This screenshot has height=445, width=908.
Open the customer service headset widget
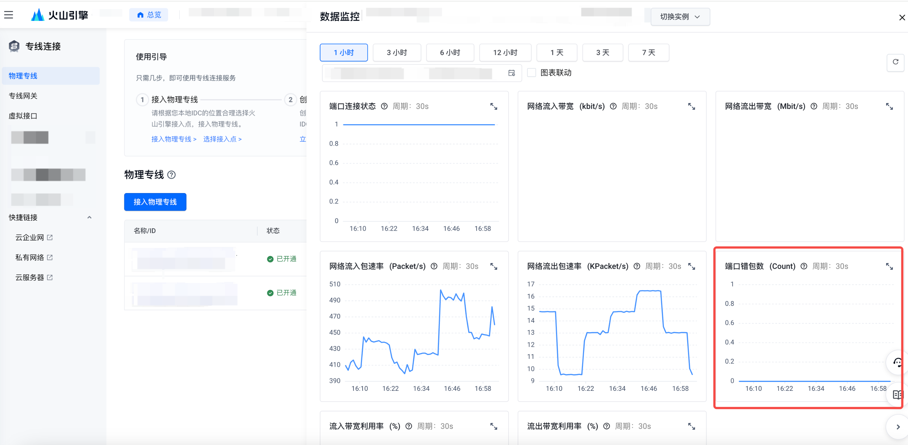pos(897,363)
